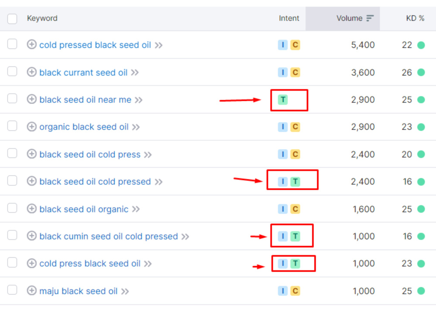Image resolution: width=436 pixels, height=327 pixels.
Task: Click green KD dot for cold pressed black seed oil
Action: coord(421,45)
